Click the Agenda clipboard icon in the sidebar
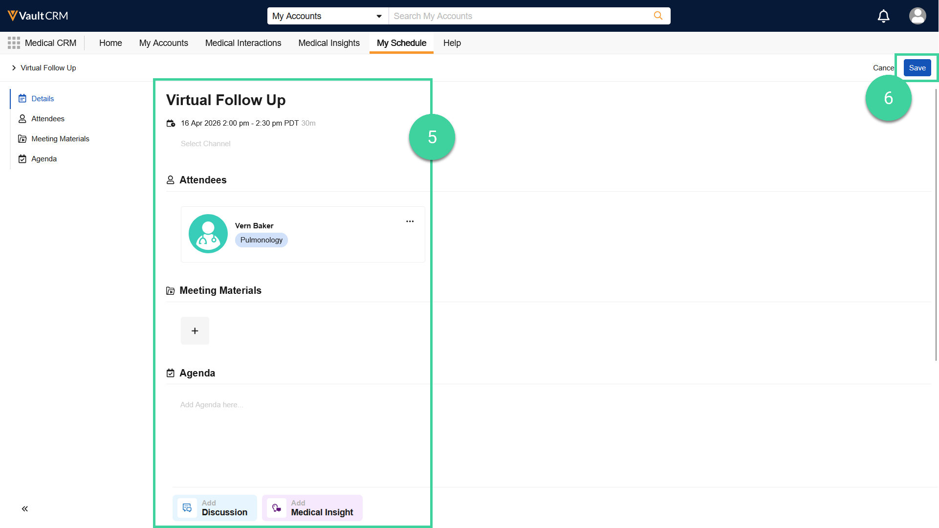The height and width of the screenshot is (528, 939). tap(22, 158)
